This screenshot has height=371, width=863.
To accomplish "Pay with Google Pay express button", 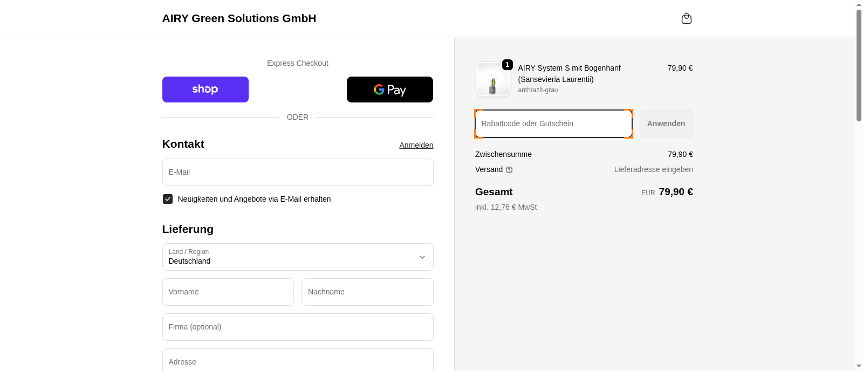I will click(389, 90).
